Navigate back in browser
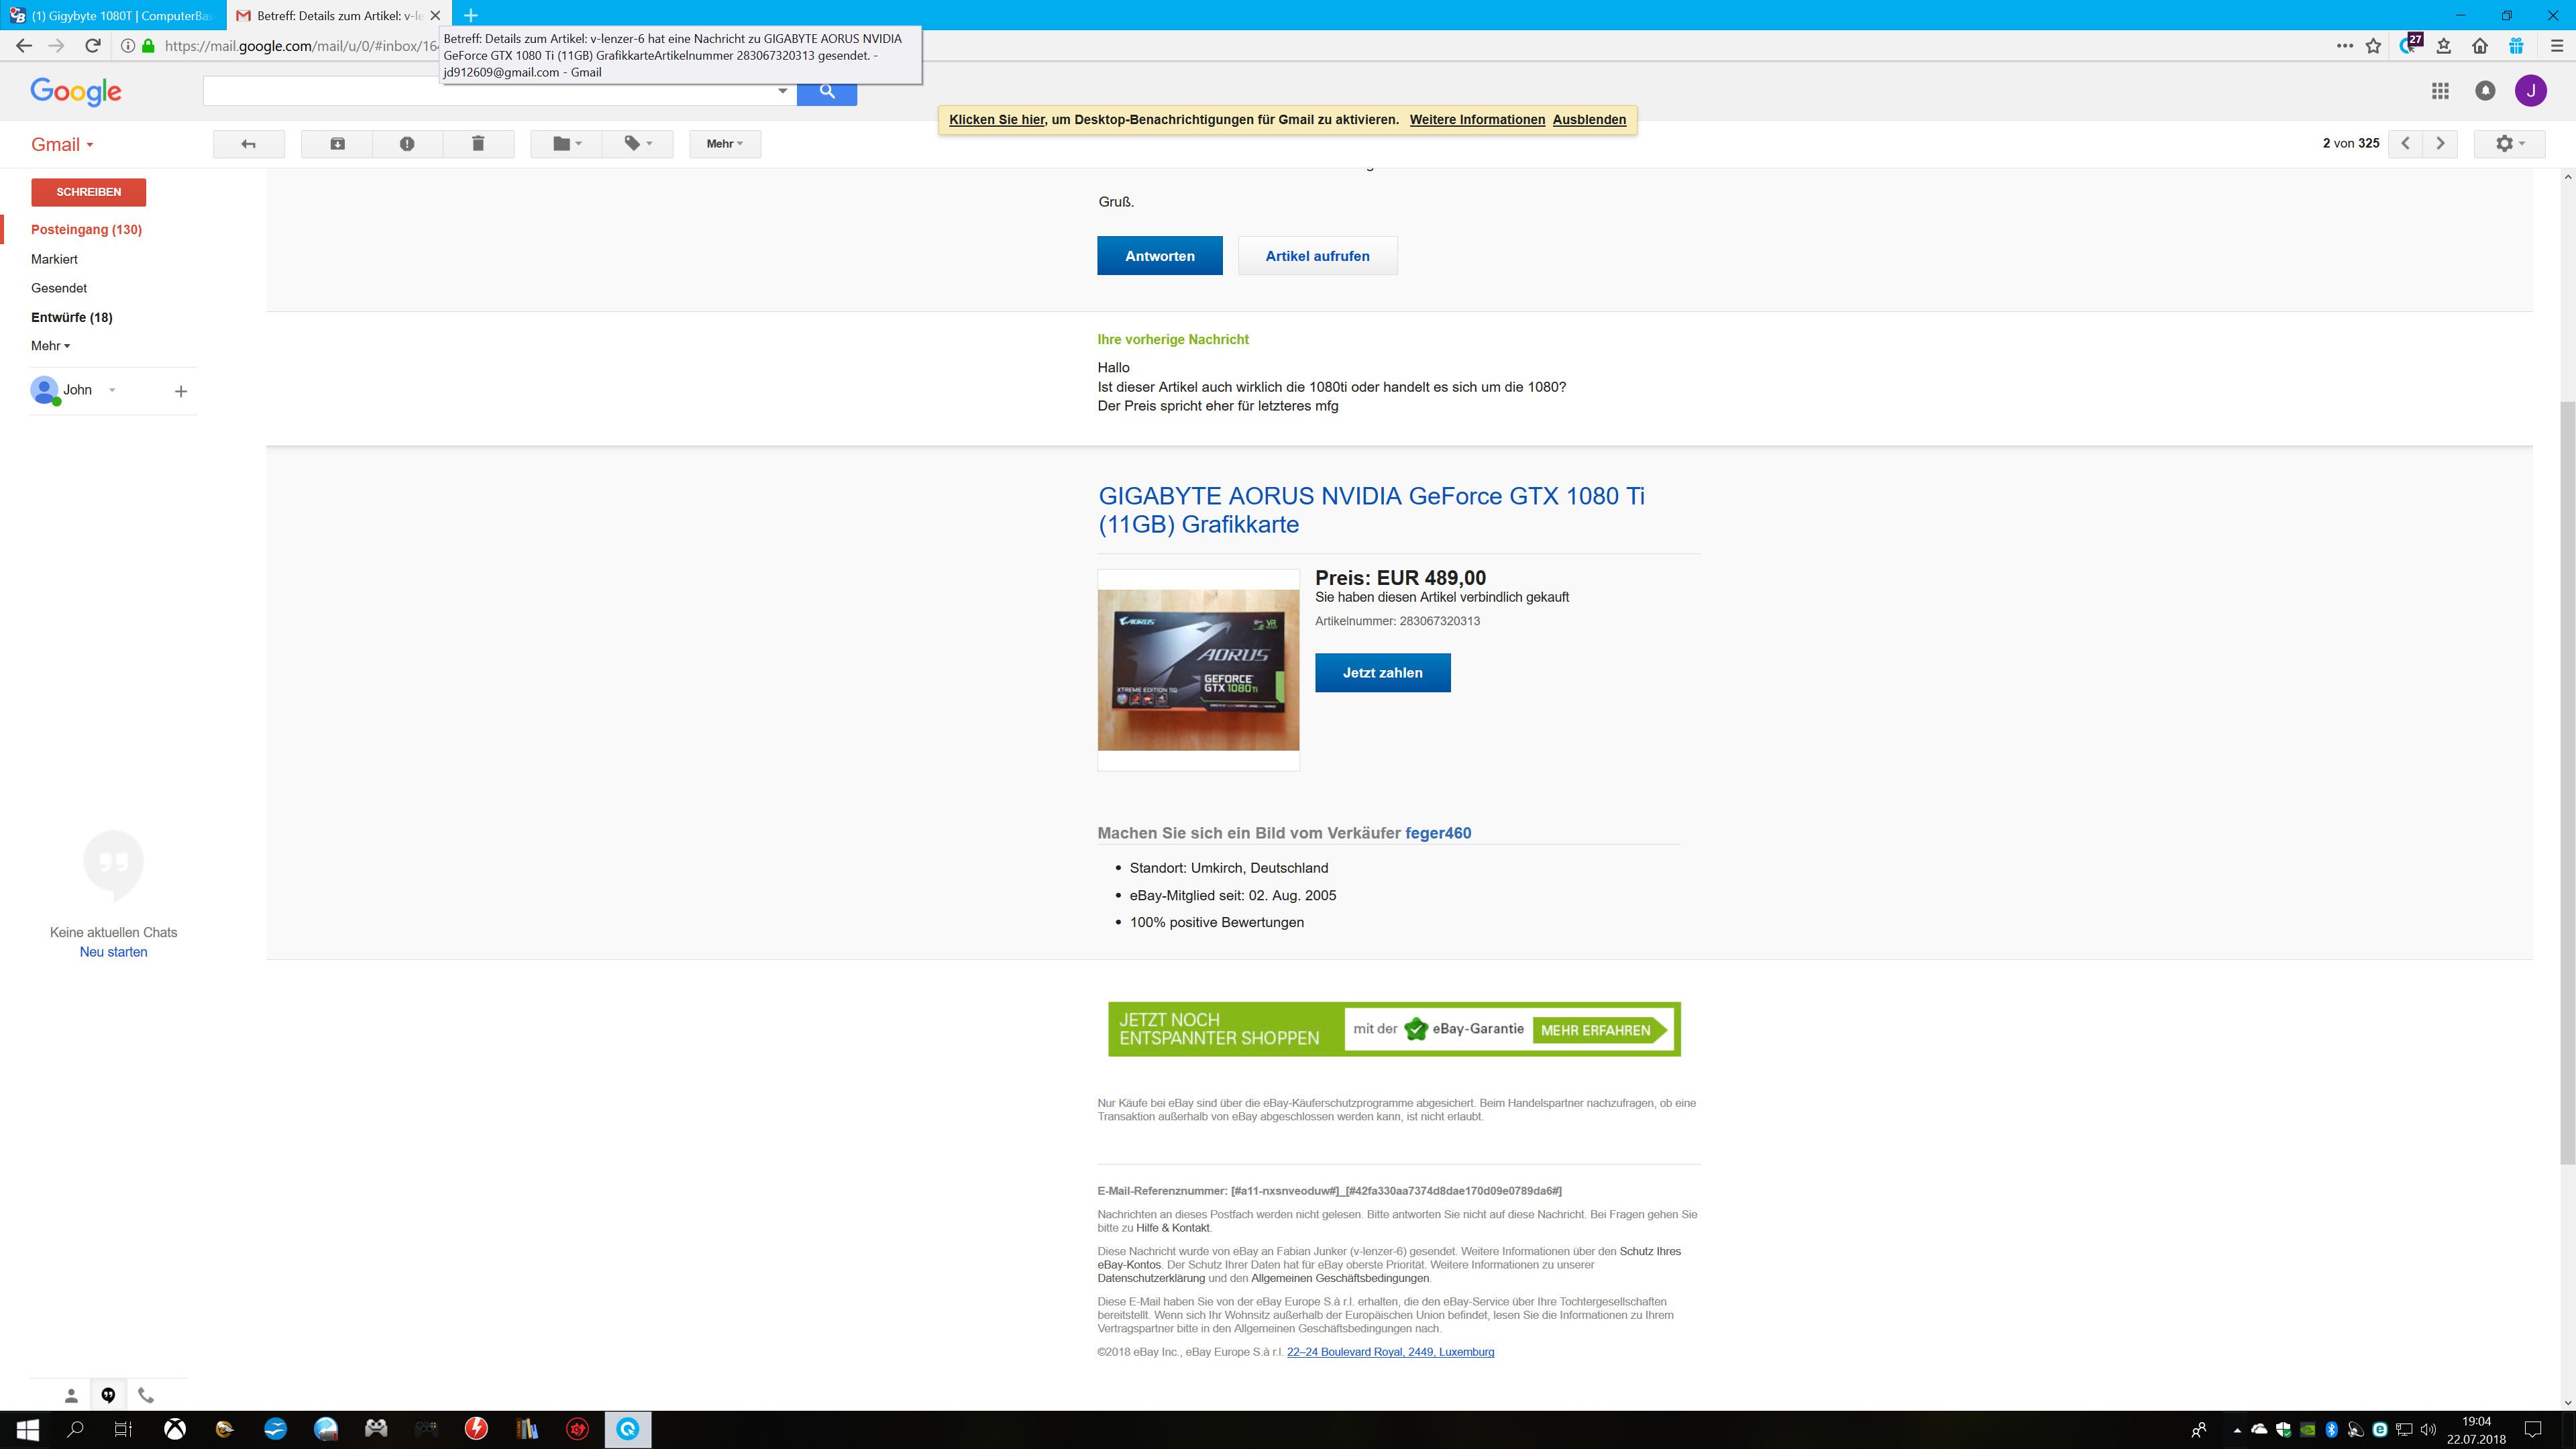Screen dimensions: 2576x1449 click(24, 46)
